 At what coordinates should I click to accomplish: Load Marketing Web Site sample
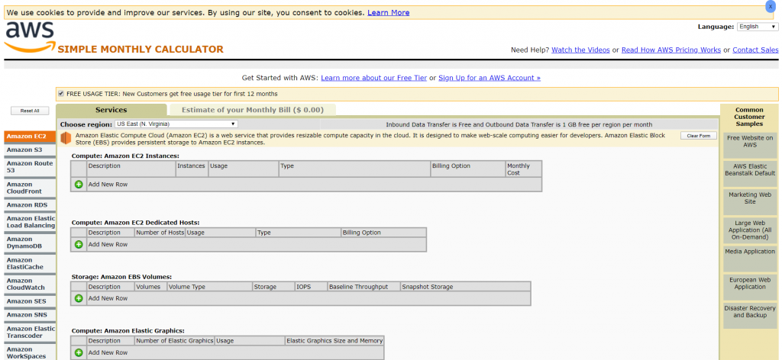pyautogui.click(x=750, y=202)
